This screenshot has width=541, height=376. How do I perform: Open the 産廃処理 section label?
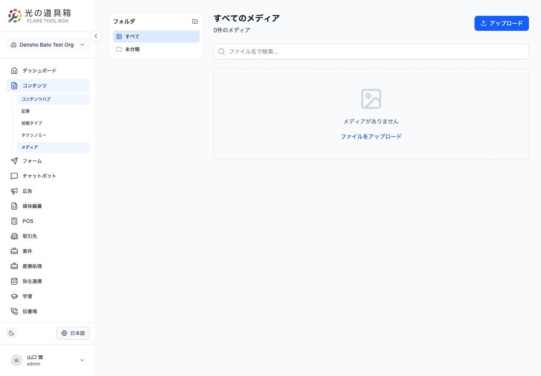[x=32, y=266]
